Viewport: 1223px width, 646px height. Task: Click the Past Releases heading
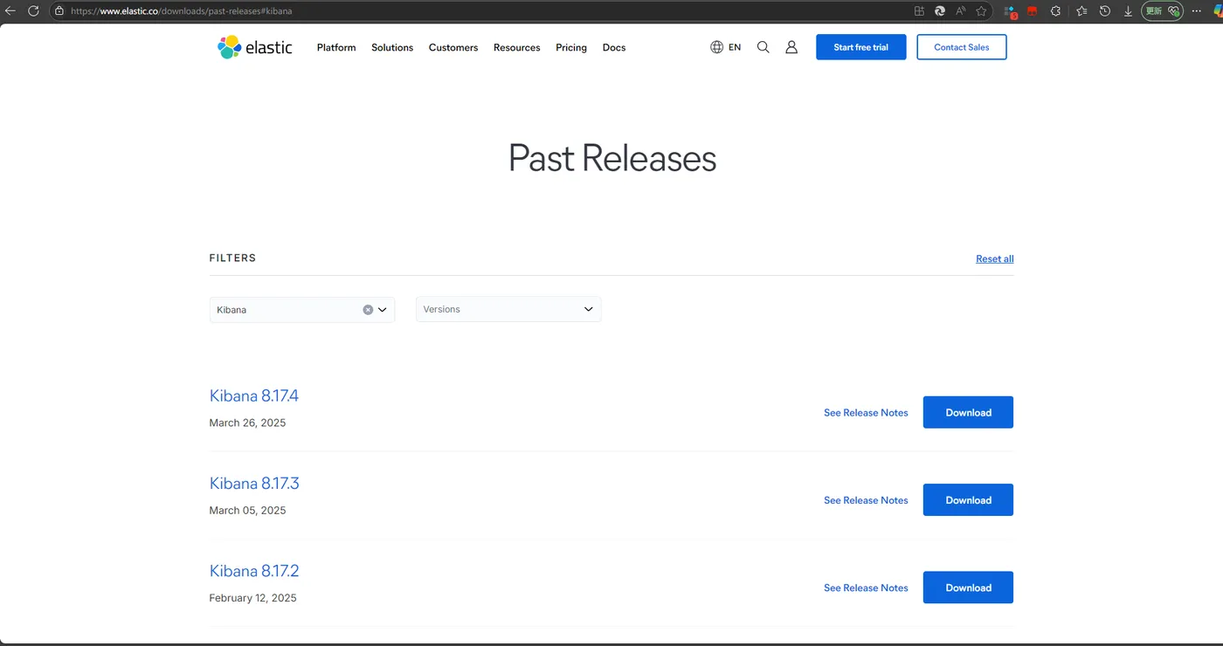(612, 158)
